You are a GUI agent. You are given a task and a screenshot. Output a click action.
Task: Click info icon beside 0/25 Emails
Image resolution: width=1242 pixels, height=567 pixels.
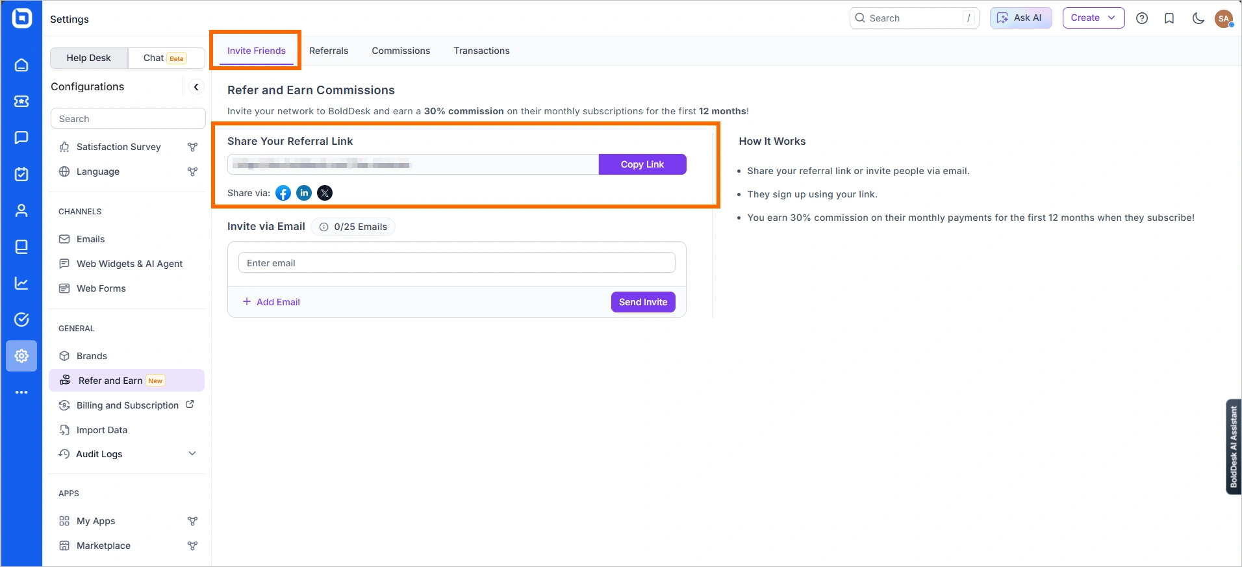point(323,227)
